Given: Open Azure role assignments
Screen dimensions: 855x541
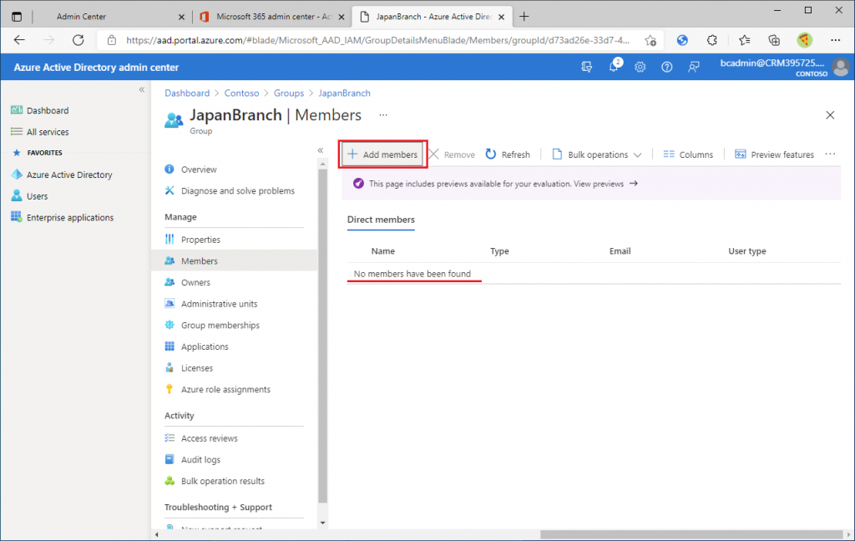Looking at the screenshot, I should (x=235, y=389).
